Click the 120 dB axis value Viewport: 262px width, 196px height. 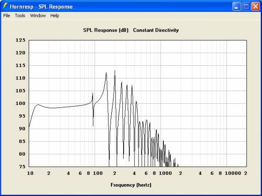tap(21, 53)
